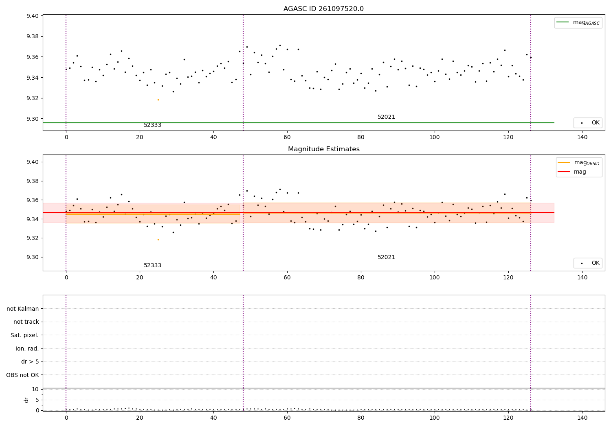Click the '52021' label in Magnitude Estimates plot
The image size is (611, 427).
pyautogui.click(x=386, y=257)
